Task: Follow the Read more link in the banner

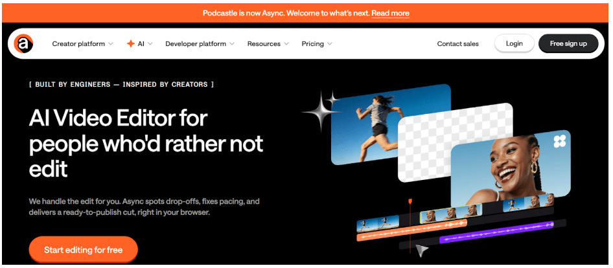Action: click(x=390, y=13)
